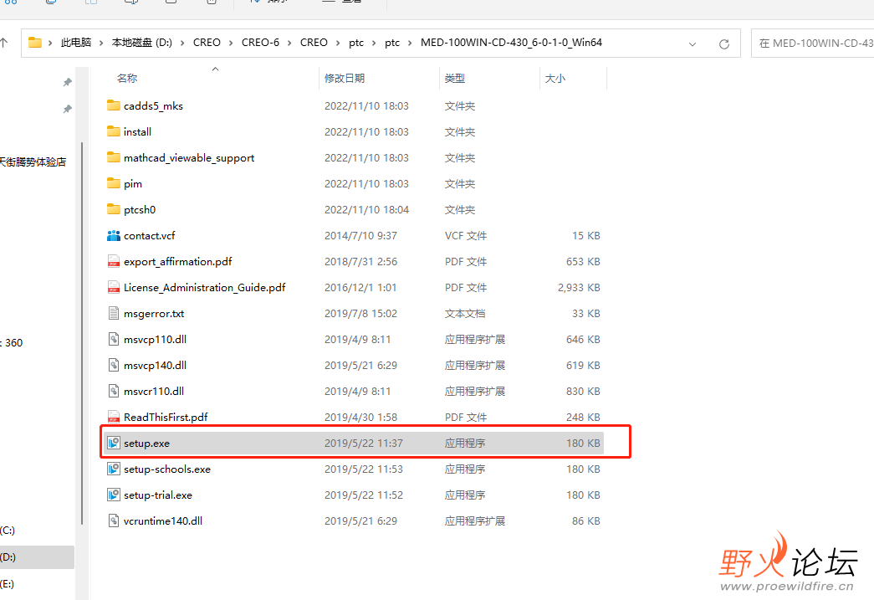Sort by 修改日期 column header
Image resolution: width=874 pixels, height=600 pixels.
pos(345,79)
